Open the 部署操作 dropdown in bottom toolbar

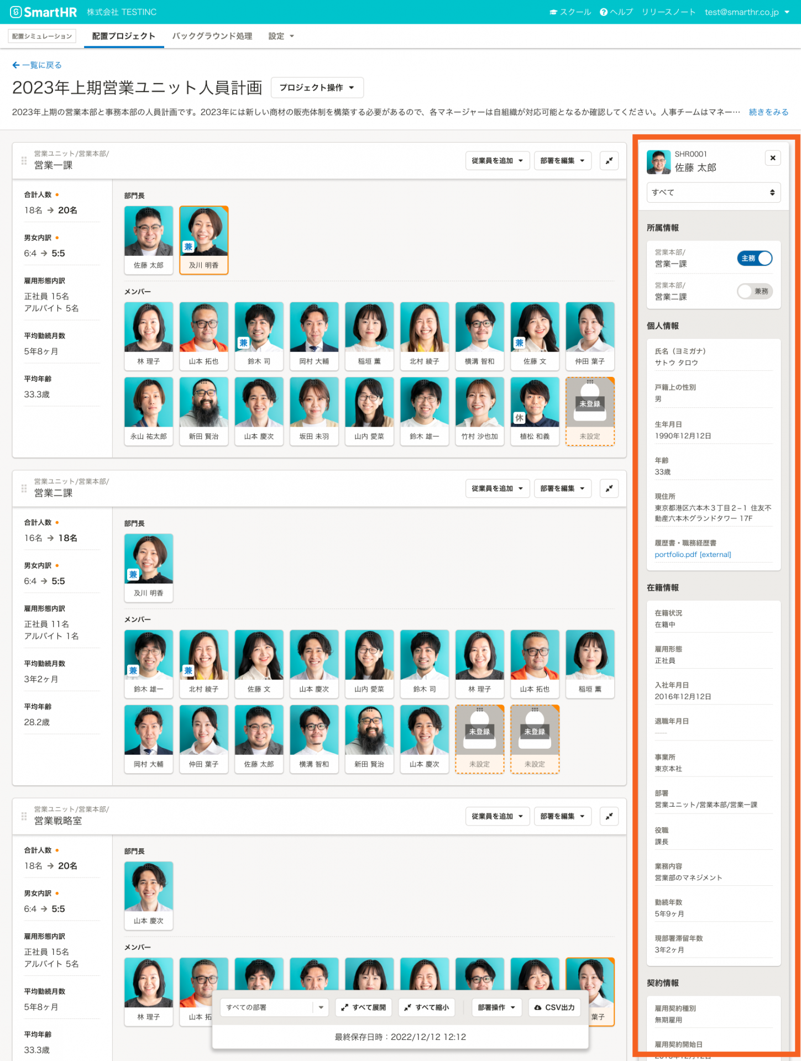[x=496, y=1007]
